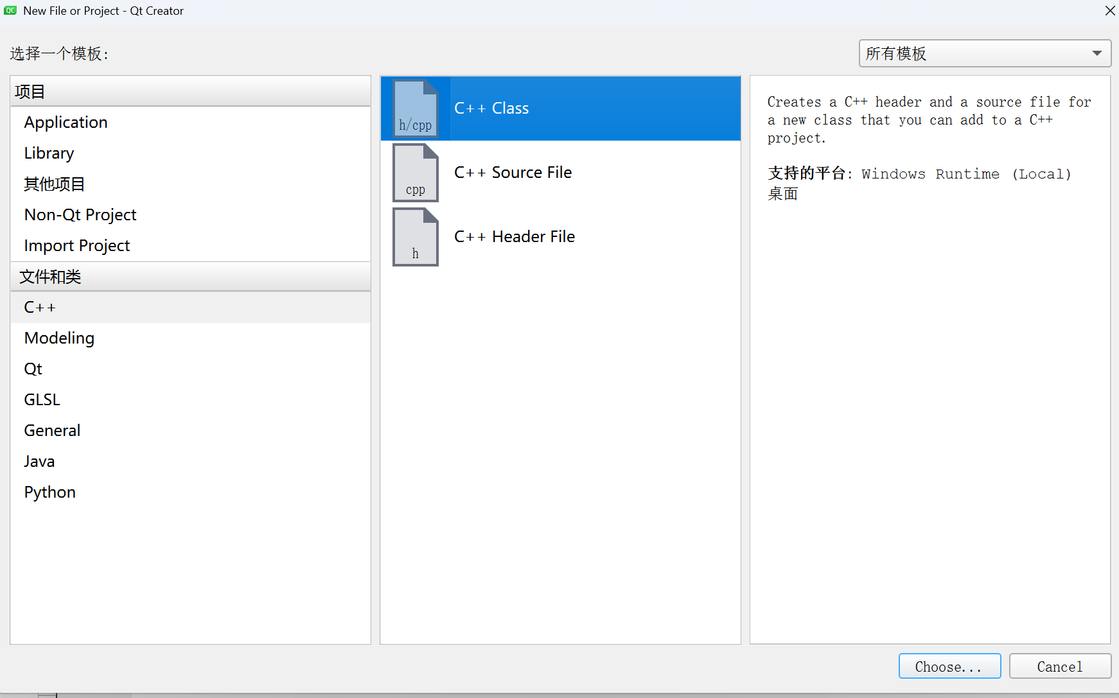The image size is (1119, 698).
Task: Select the GLSL category
Action: pyautogui.click(x=190, y=400)
